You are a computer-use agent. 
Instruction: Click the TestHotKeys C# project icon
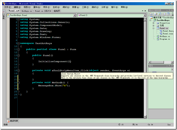click(154, 20)
